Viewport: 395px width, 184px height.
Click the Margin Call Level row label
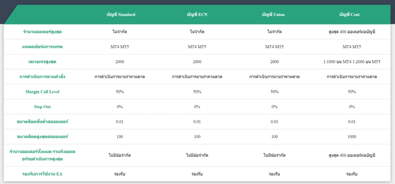(42, 92)
